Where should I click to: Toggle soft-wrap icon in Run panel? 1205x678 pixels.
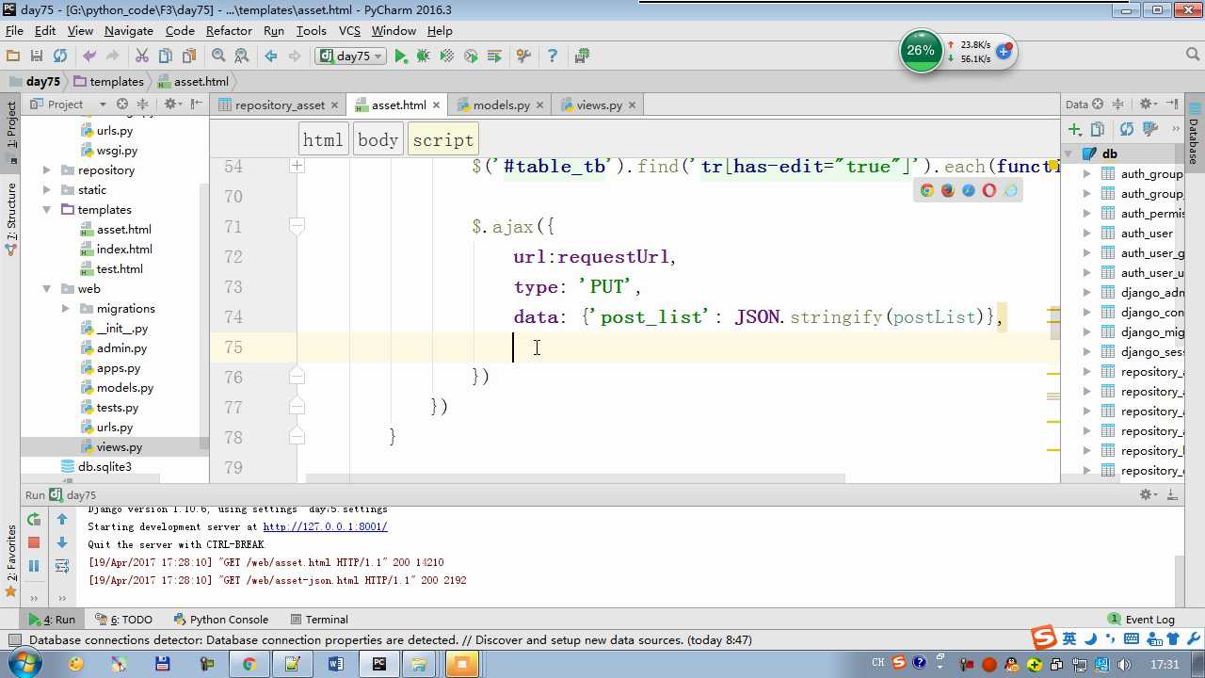click(62, 566)
